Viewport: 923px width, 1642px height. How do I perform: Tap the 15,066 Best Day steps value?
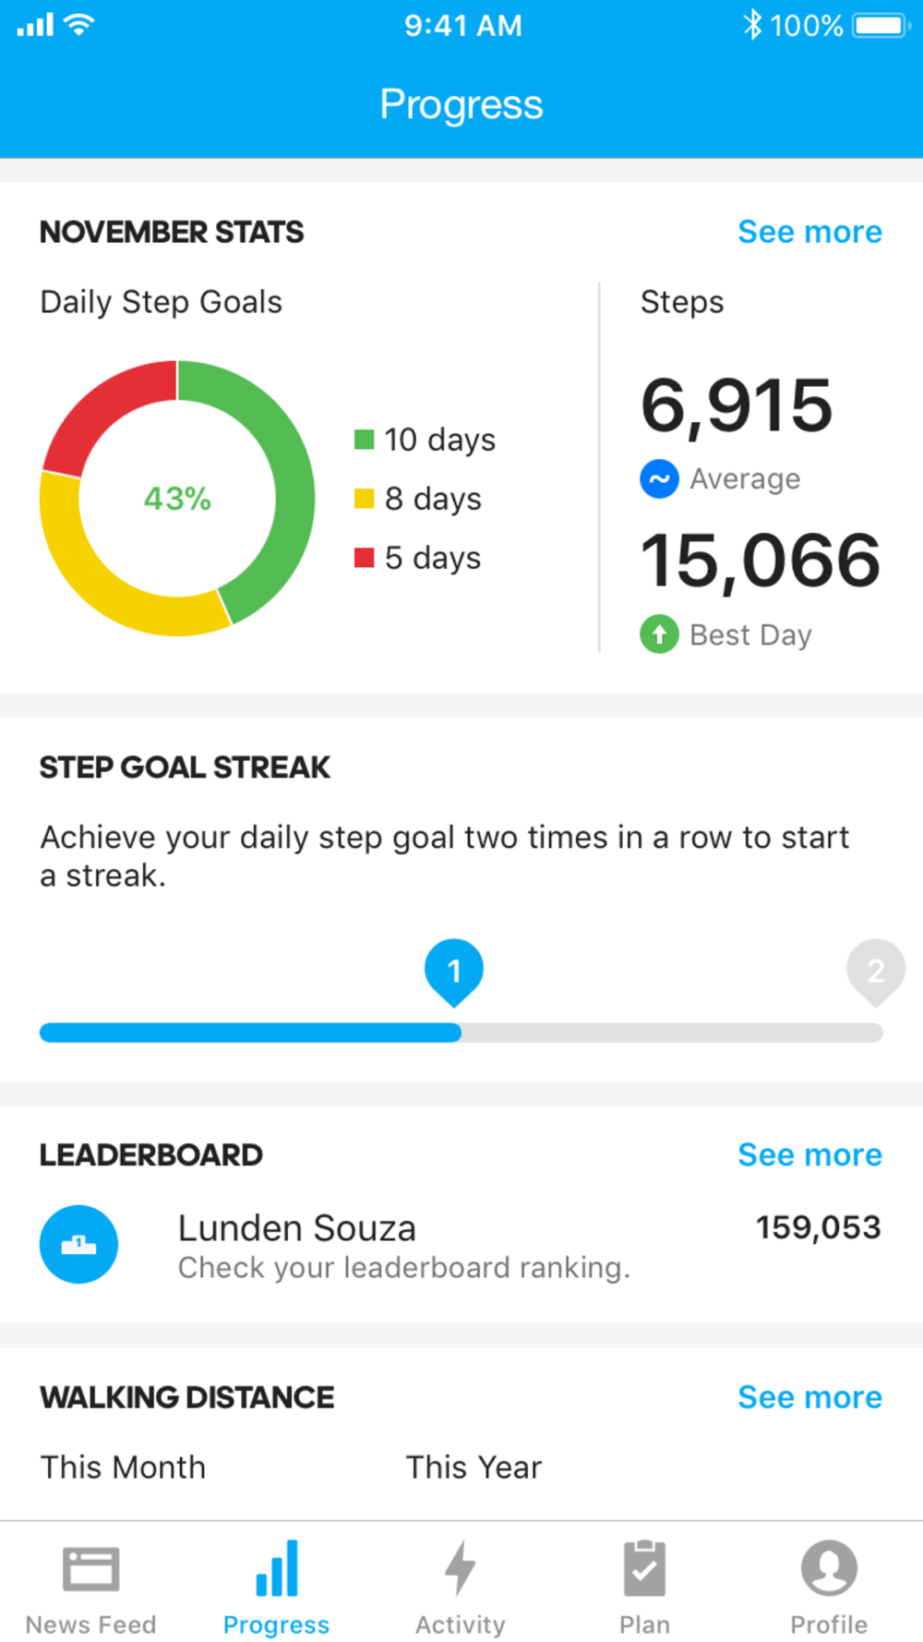tap(761, 561)
